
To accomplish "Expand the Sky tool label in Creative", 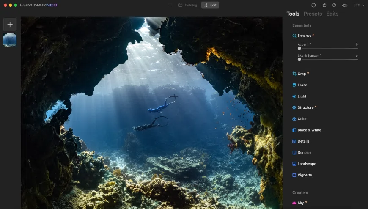I will (301, 203).
